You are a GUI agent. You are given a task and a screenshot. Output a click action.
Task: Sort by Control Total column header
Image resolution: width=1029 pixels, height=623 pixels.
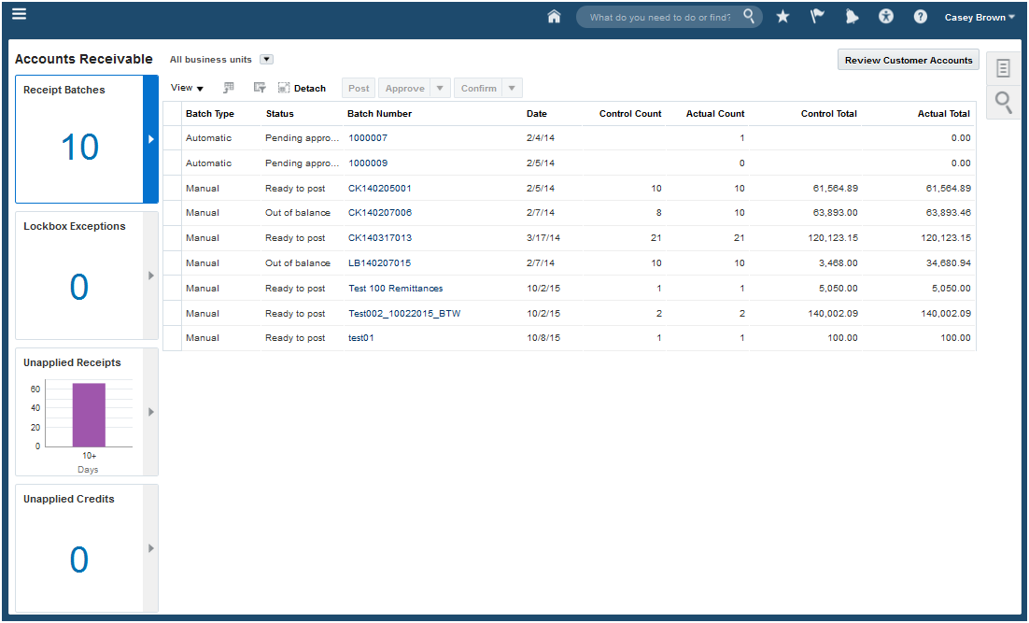tap(829, 114)
